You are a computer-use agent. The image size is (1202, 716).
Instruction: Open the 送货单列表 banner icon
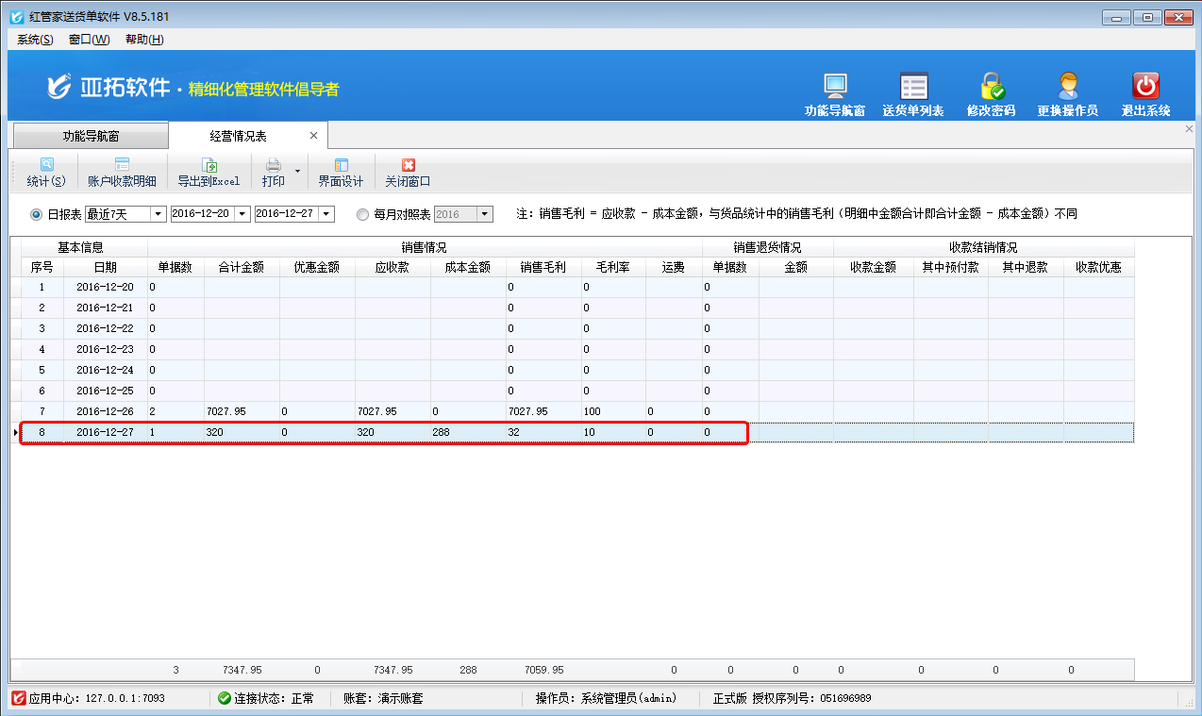(912, 87)
